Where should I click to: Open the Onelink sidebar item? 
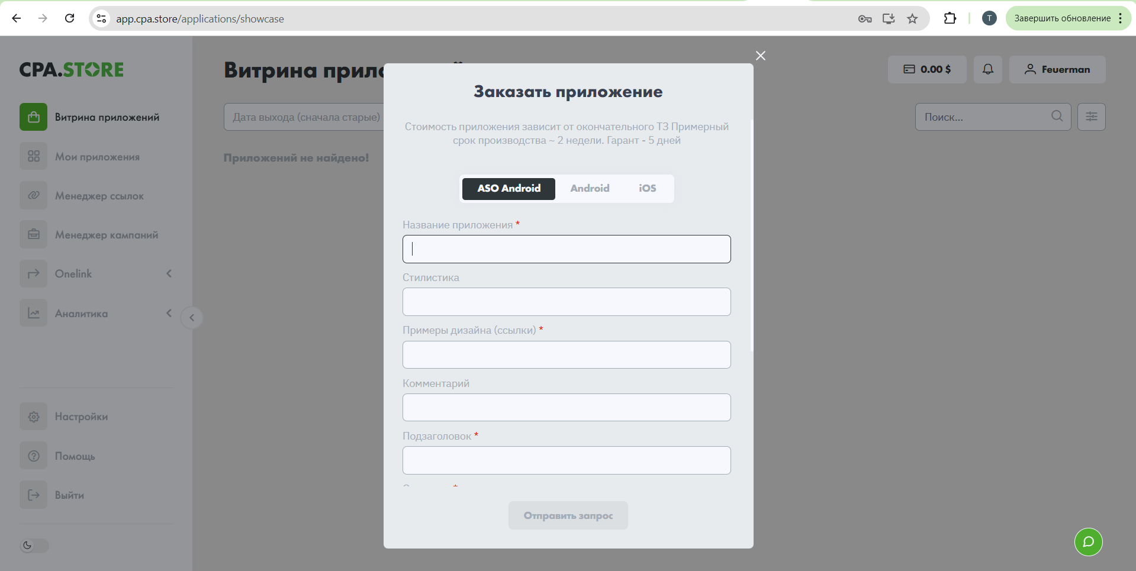[96, 273]
